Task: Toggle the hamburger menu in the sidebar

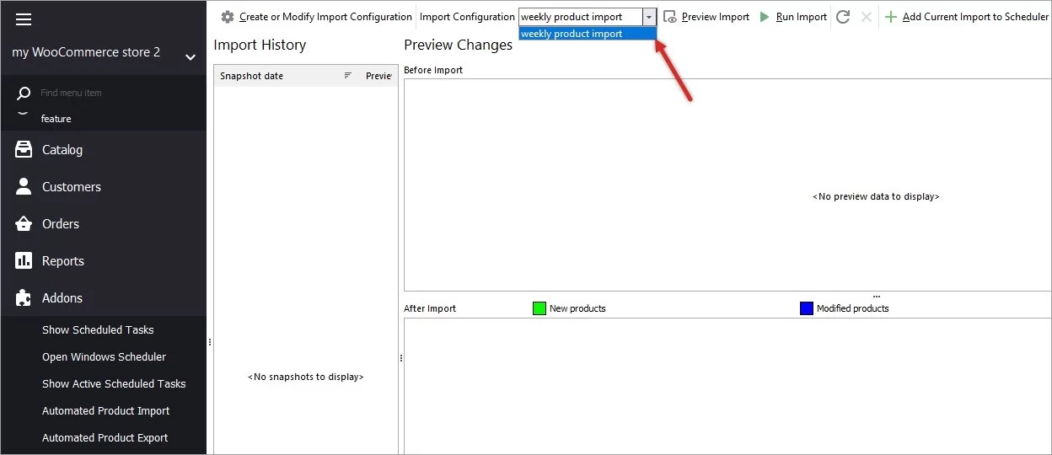Action: 24,19
